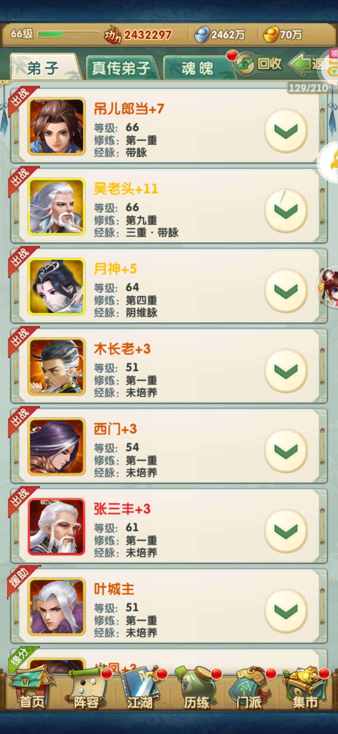Expand the 月神+5 disciple entry
This screenshot has height=734, width=338.
(x=286, y=290)
